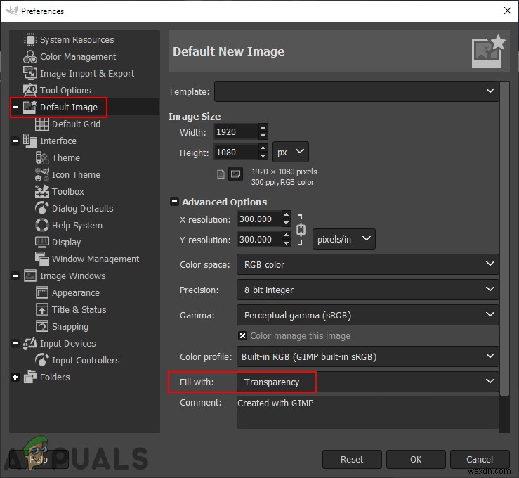This screenshot has width=519, height=478.
Task: Click the settings panel vertical scrollbar
Action: click(x=504, y=238)
